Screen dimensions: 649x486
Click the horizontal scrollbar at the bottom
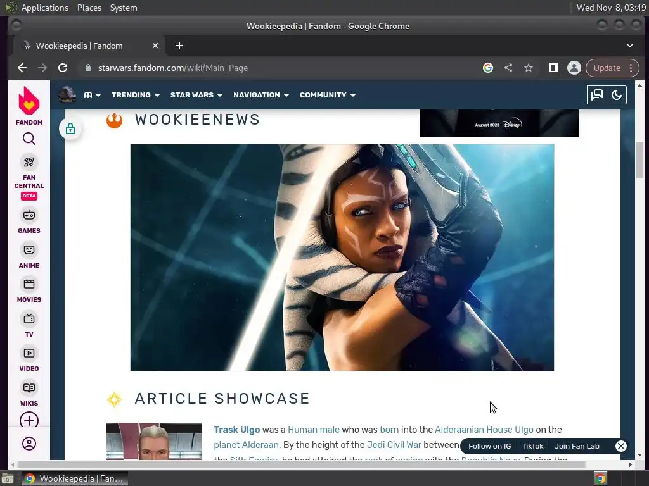pyautogui.click(x=300, y=464)
